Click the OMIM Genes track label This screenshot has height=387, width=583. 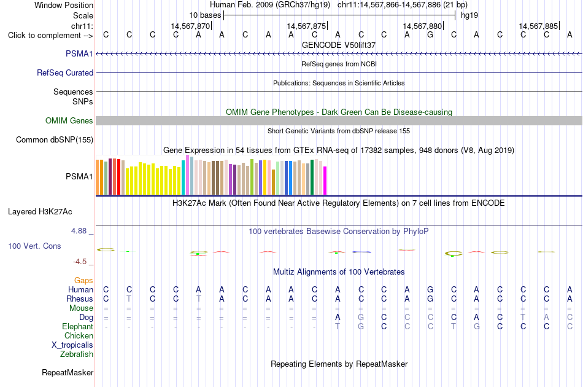tap(69, 120)
